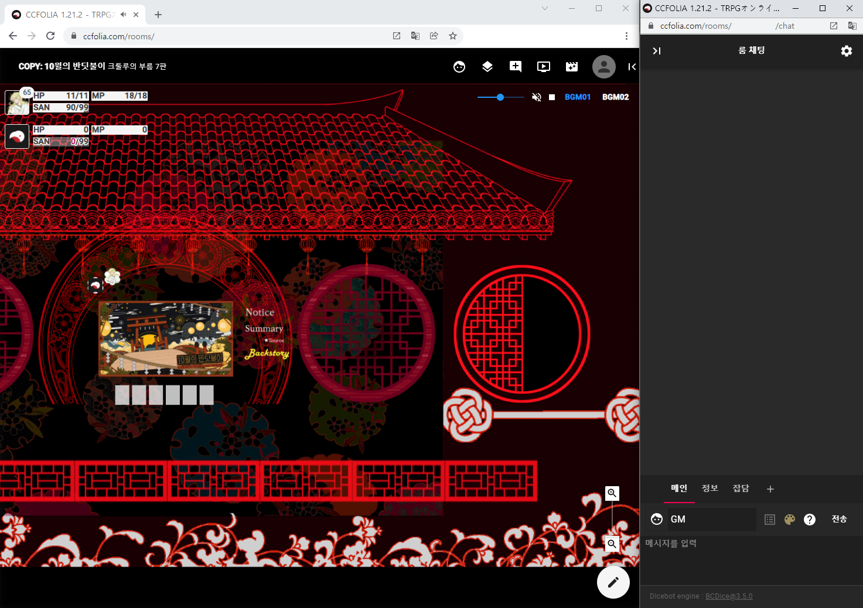Close the CCFOLIA browser tab
The image size is (863, 608).
click(136, 15)
